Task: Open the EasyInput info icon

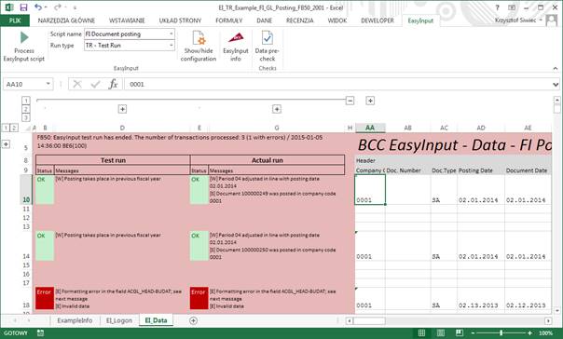Action: [236, 37]
